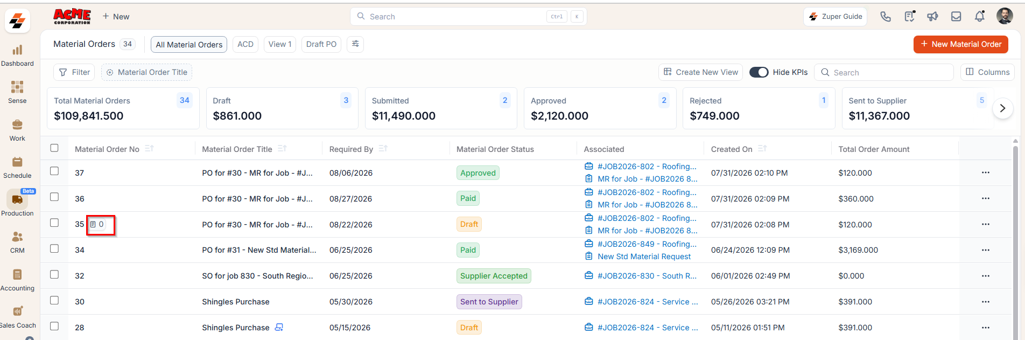Open the Zuper Guide button

click(836, 17)
